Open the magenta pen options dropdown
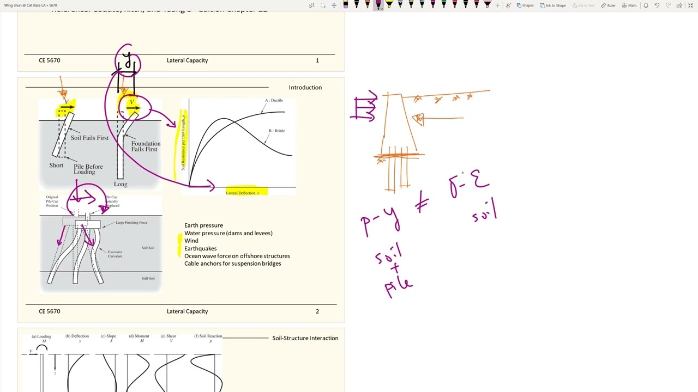The height and width of the screenshot is (392, 698). 382,8
